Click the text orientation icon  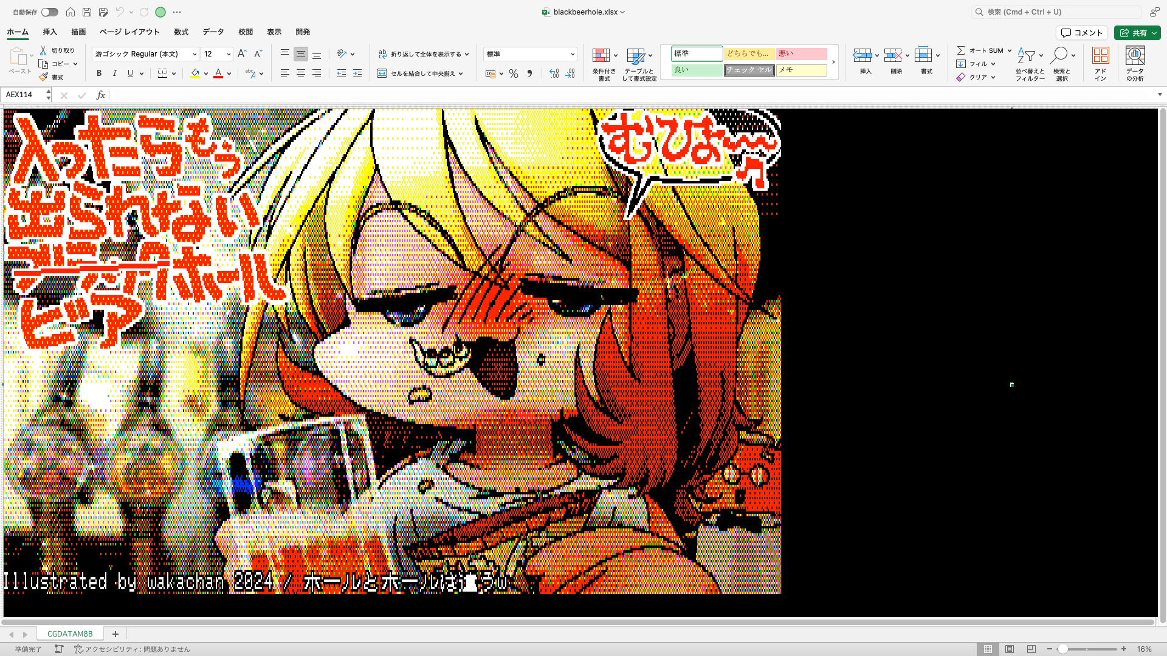[x=342, y=54]
